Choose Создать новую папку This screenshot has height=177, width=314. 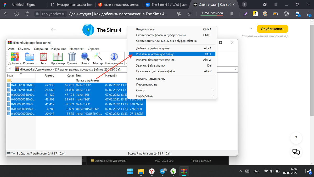pyautogui.click(x=172, y=79)
